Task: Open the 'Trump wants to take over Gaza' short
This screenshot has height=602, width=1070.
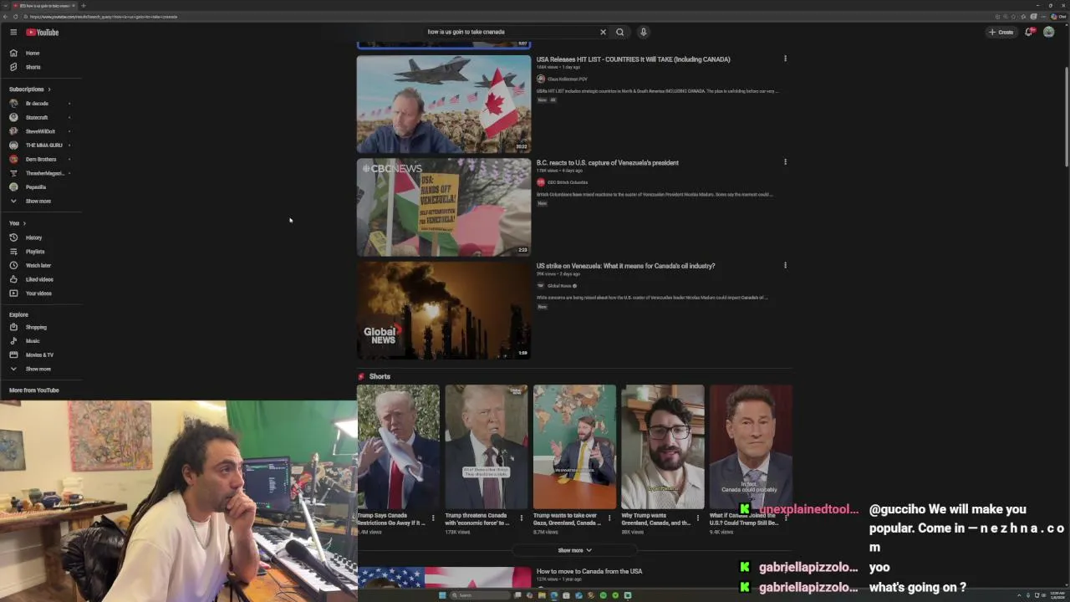Action: point(574,446)
